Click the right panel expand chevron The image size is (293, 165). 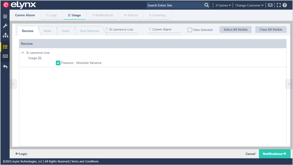(289, 84)
